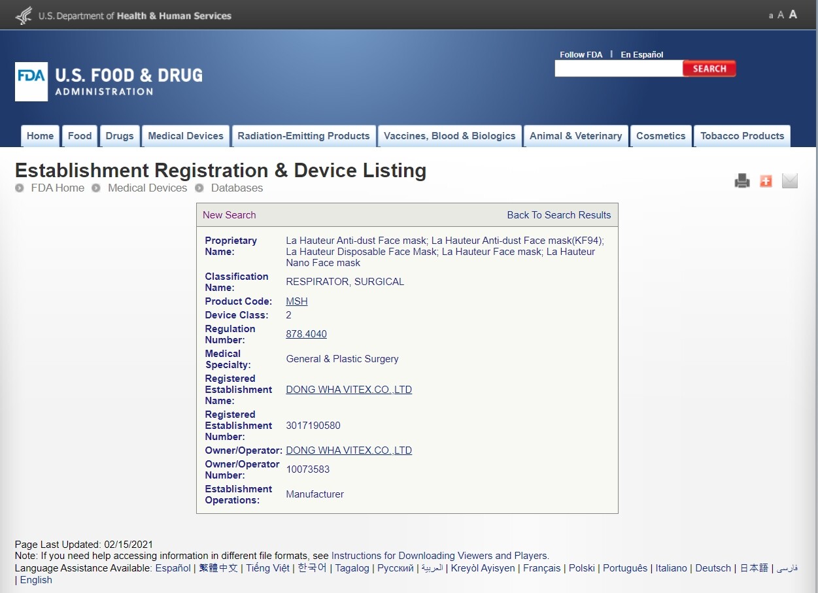Click the red plus share icon

(766, 181)
